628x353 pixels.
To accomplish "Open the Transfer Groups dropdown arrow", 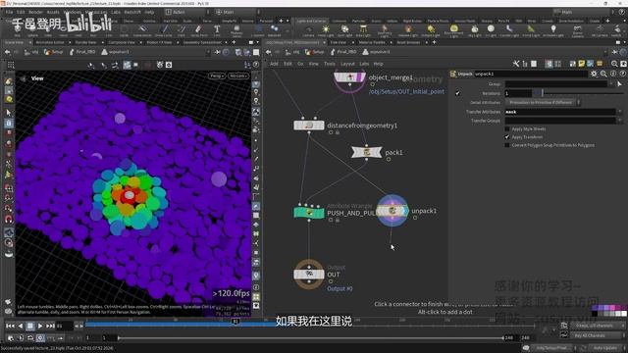I will pos(619,120).
